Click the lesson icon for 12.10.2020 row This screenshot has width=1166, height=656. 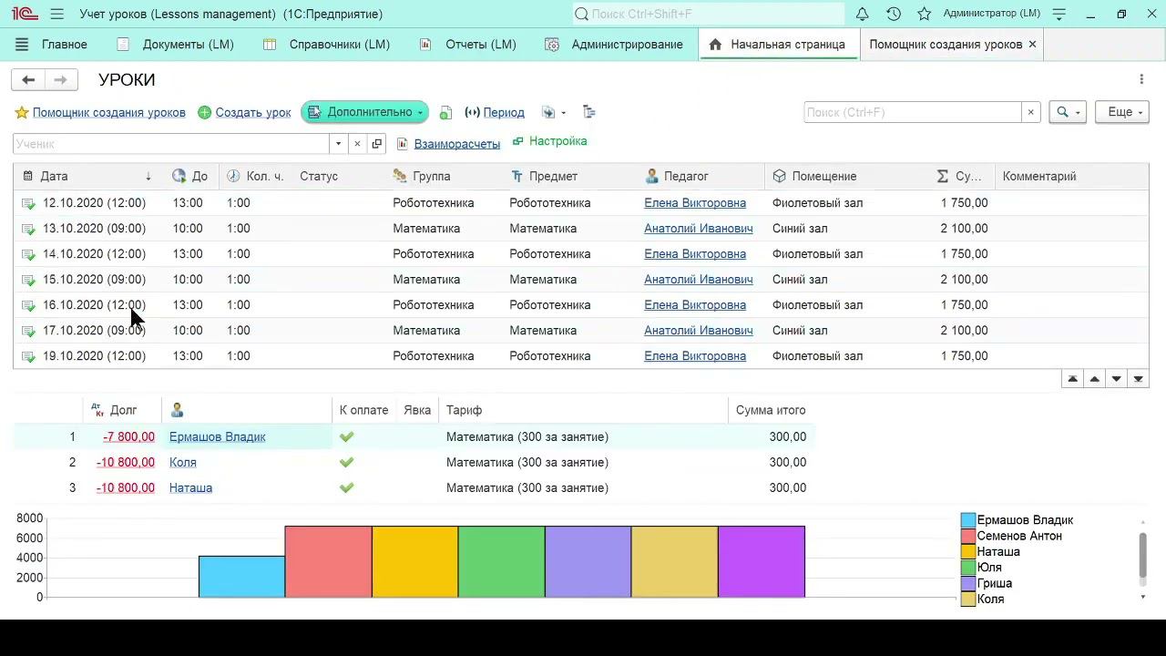pyautogui.click(x=28, y=203)
